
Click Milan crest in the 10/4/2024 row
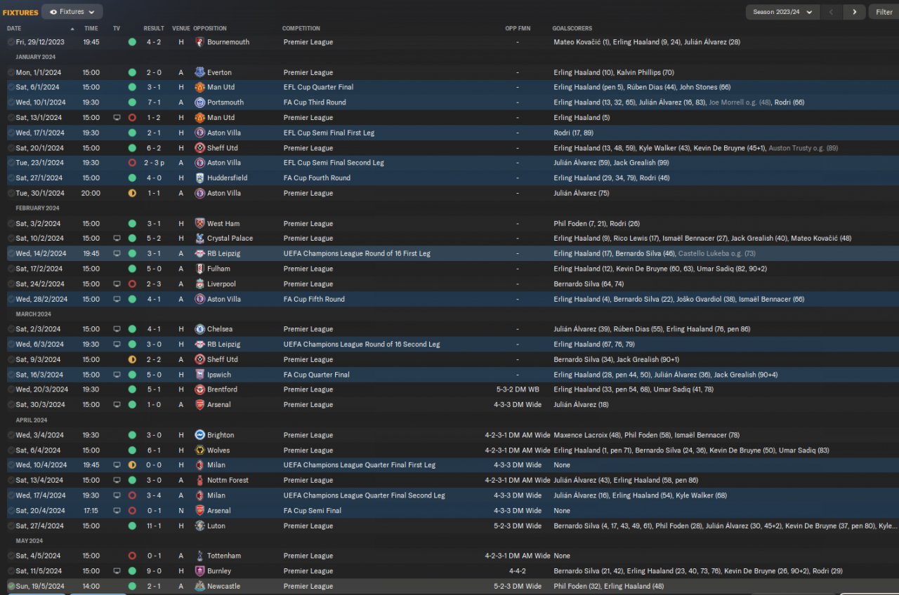tap(199, 465)
